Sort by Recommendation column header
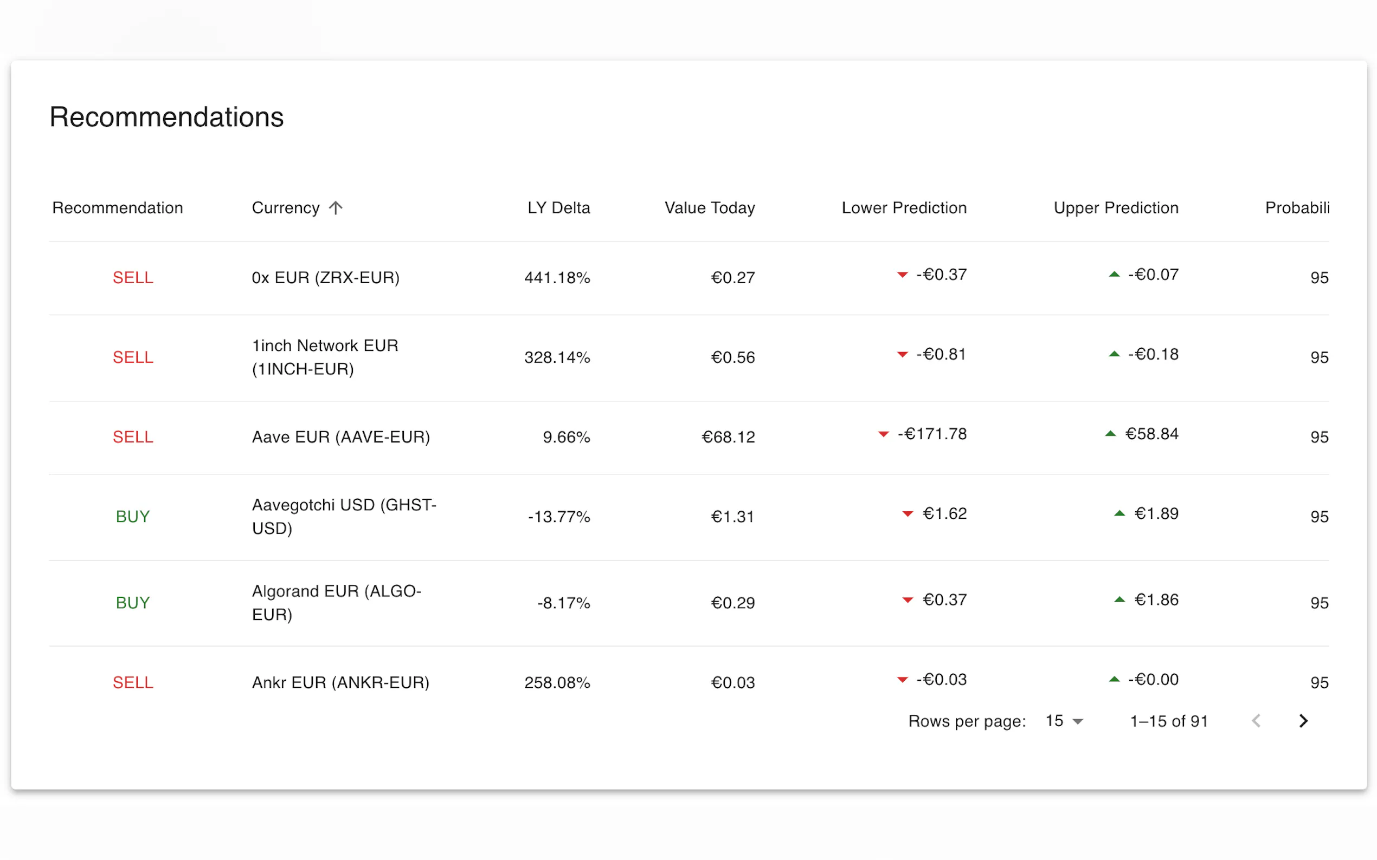 [x=117, y=207]
